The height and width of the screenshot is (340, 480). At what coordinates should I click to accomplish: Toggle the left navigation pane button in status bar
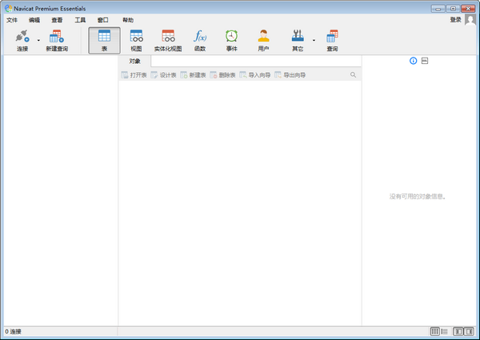458,331
